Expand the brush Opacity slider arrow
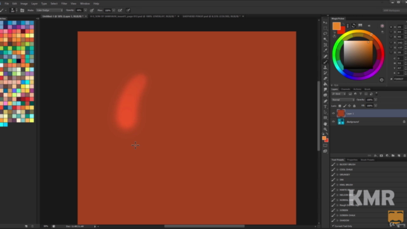The image size is (407, 229). 85,10
